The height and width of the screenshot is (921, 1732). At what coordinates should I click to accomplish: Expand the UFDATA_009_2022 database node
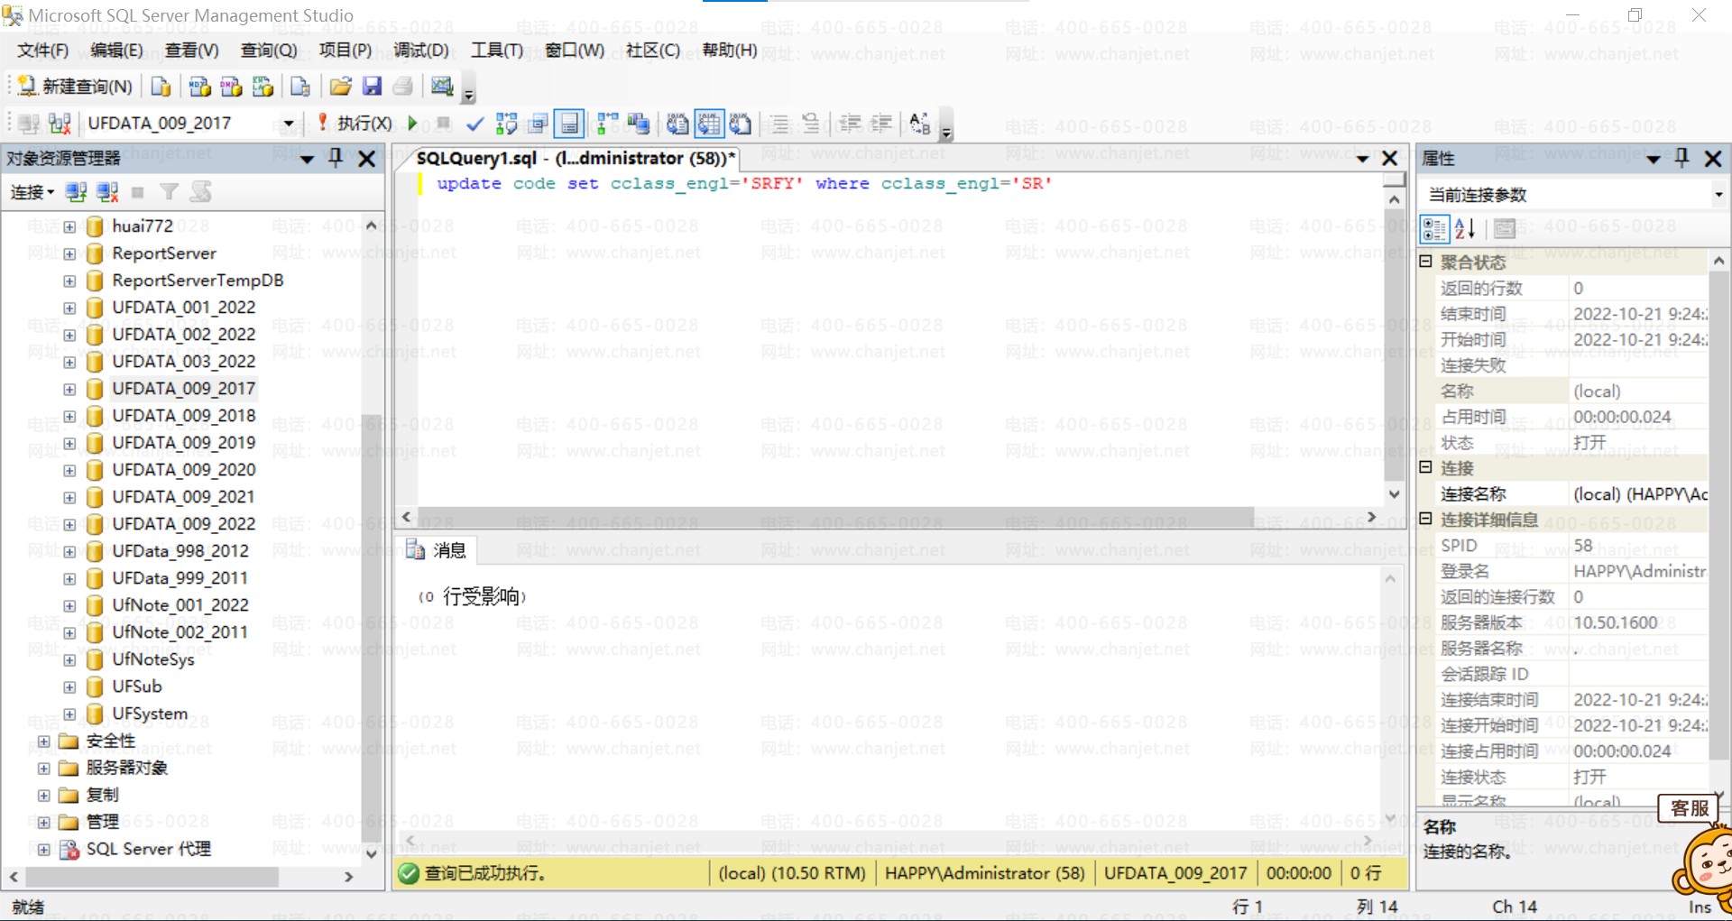pyautogui.click(x=69, y=524)
